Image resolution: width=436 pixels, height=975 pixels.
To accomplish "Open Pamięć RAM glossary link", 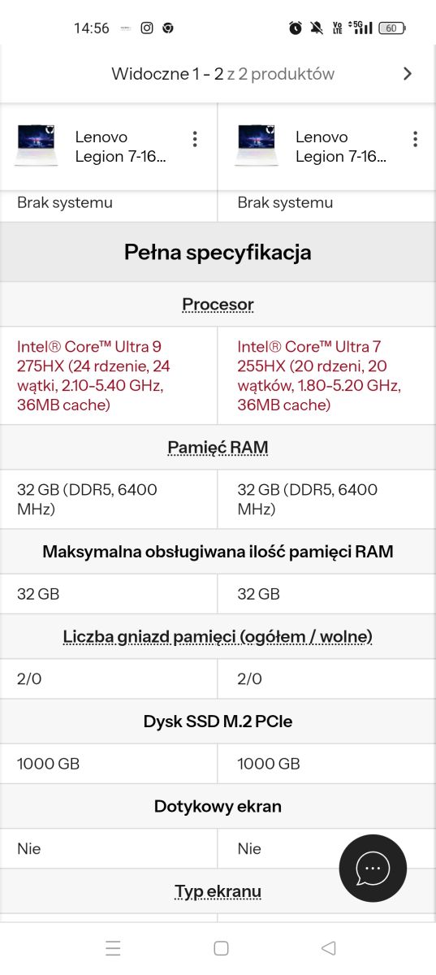I will (x=218, y=448).
